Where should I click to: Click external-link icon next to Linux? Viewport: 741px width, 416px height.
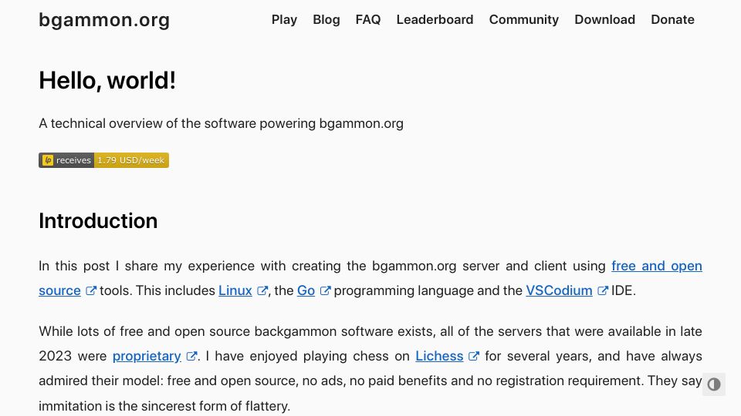262,290
